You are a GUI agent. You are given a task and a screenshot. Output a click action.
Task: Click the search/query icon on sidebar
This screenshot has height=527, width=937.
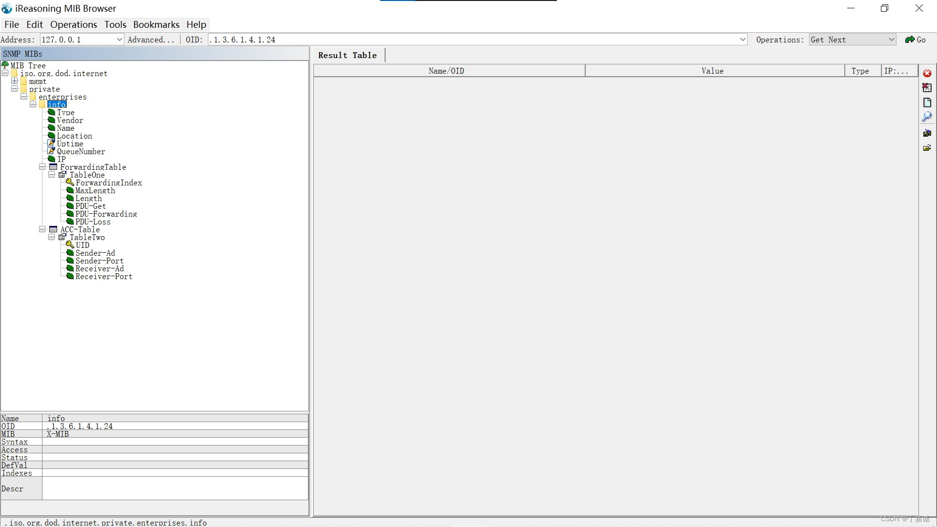927,117
